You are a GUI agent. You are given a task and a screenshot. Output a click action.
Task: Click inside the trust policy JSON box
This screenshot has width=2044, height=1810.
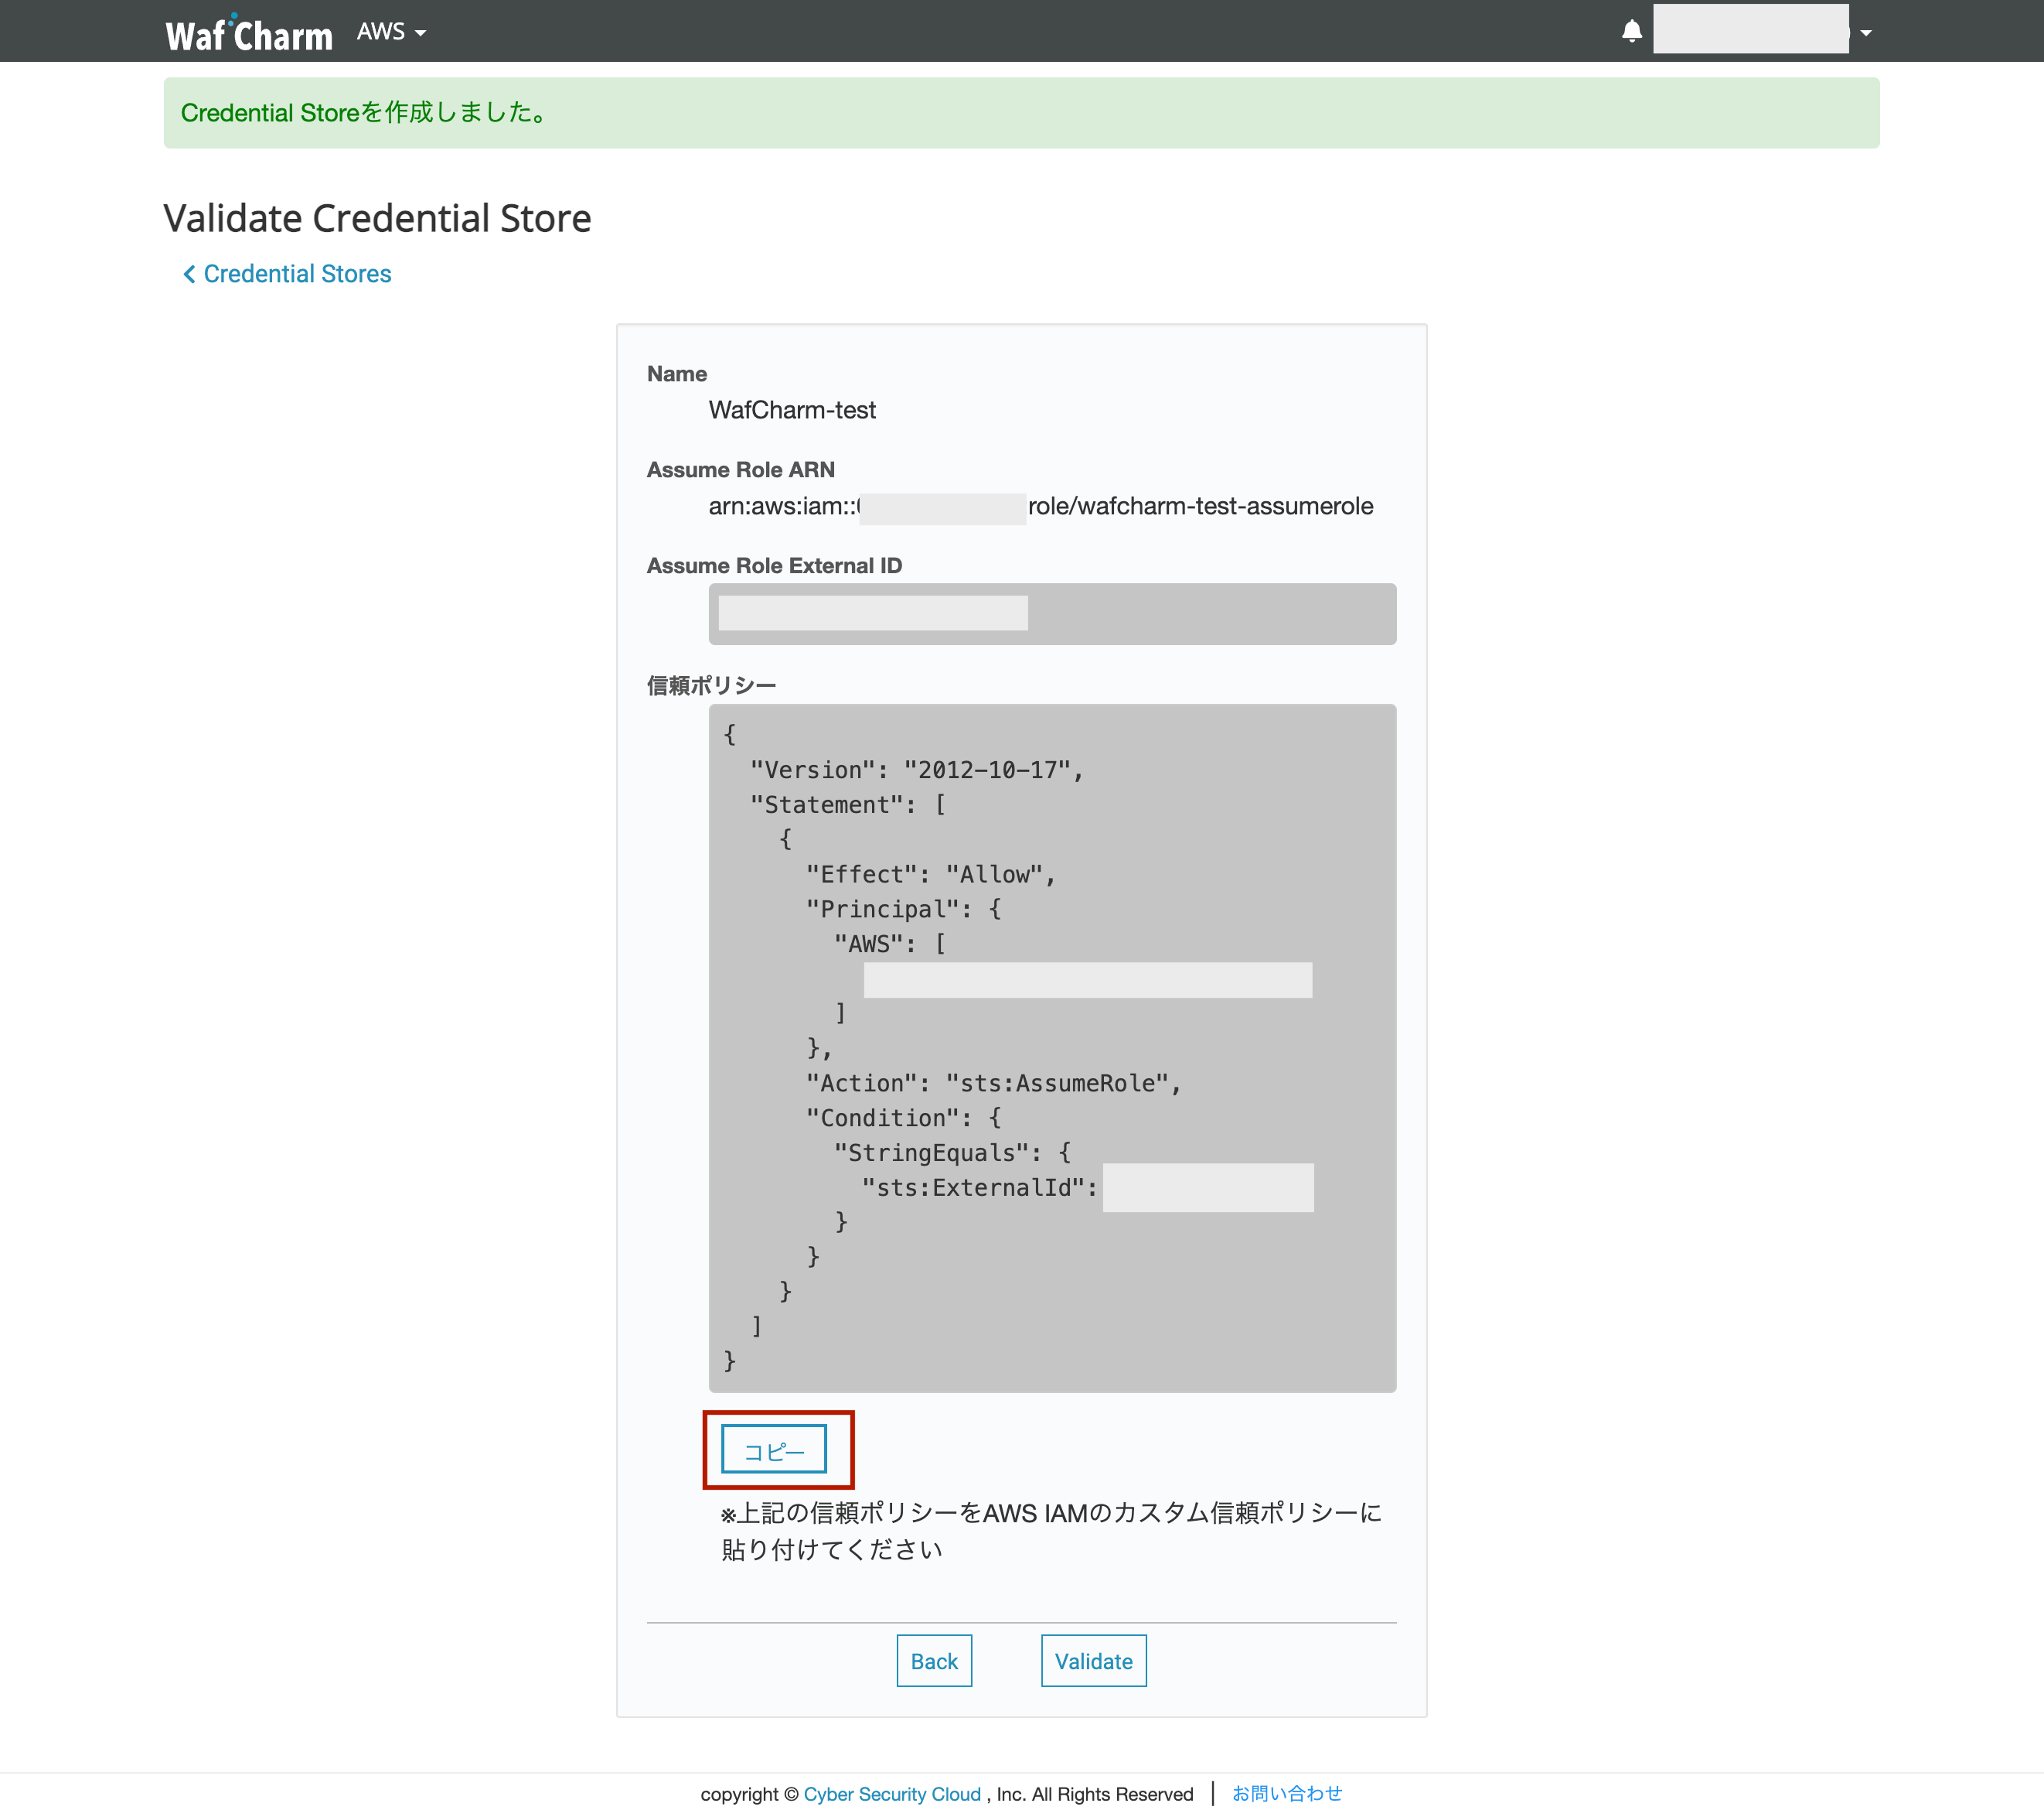click(x=1051, y=1047)
